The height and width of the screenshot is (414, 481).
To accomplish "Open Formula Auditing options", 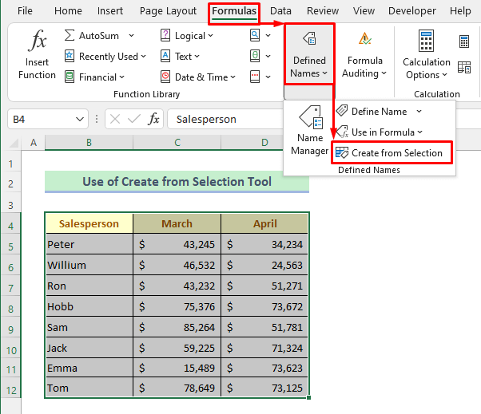I will pos(364,53).
